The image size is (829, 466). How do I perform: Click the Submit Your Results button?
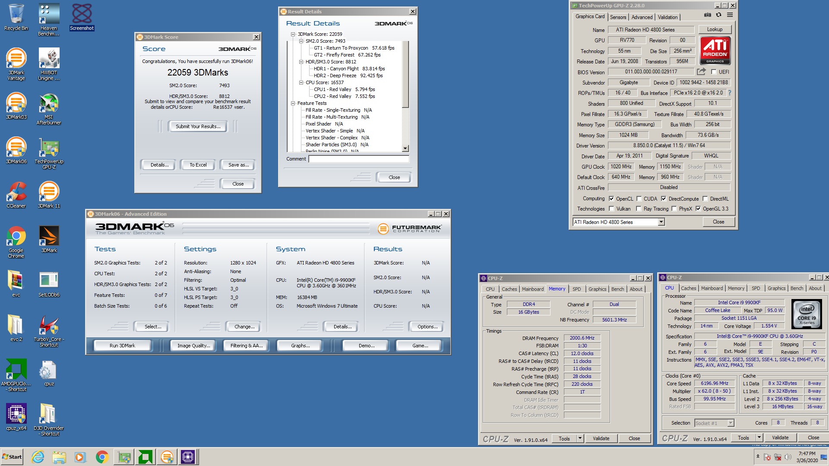pos(198,126)
